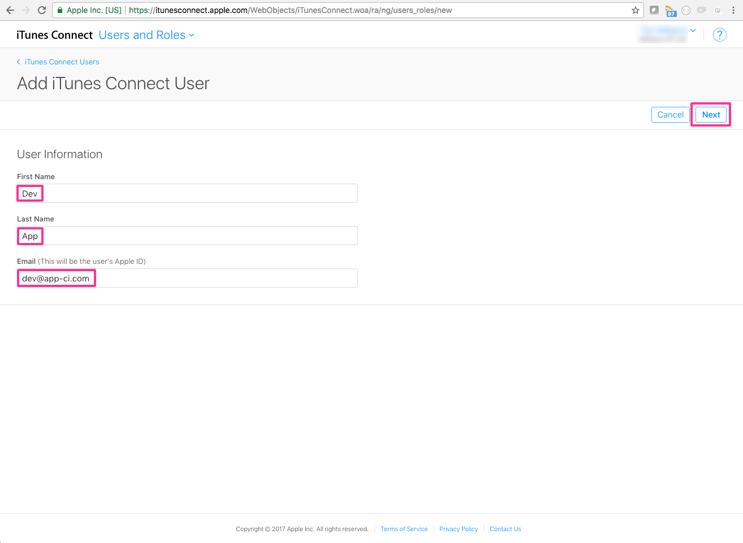
Task: Open the Privacy Policy footer link
Action: (x=459, y=529)
